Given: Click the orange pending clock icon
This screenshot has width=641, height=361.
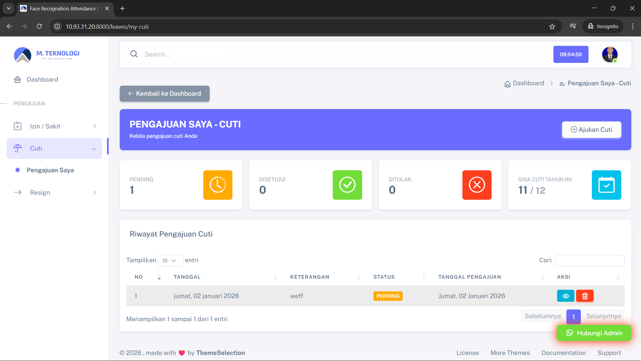Looking at the screenshot, I should click(218, 185).
